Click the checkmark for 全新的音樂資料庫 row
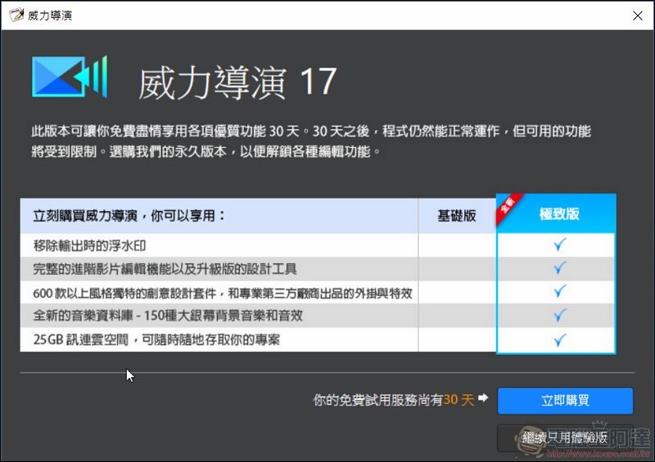655x462 pixels. [560, 316]
